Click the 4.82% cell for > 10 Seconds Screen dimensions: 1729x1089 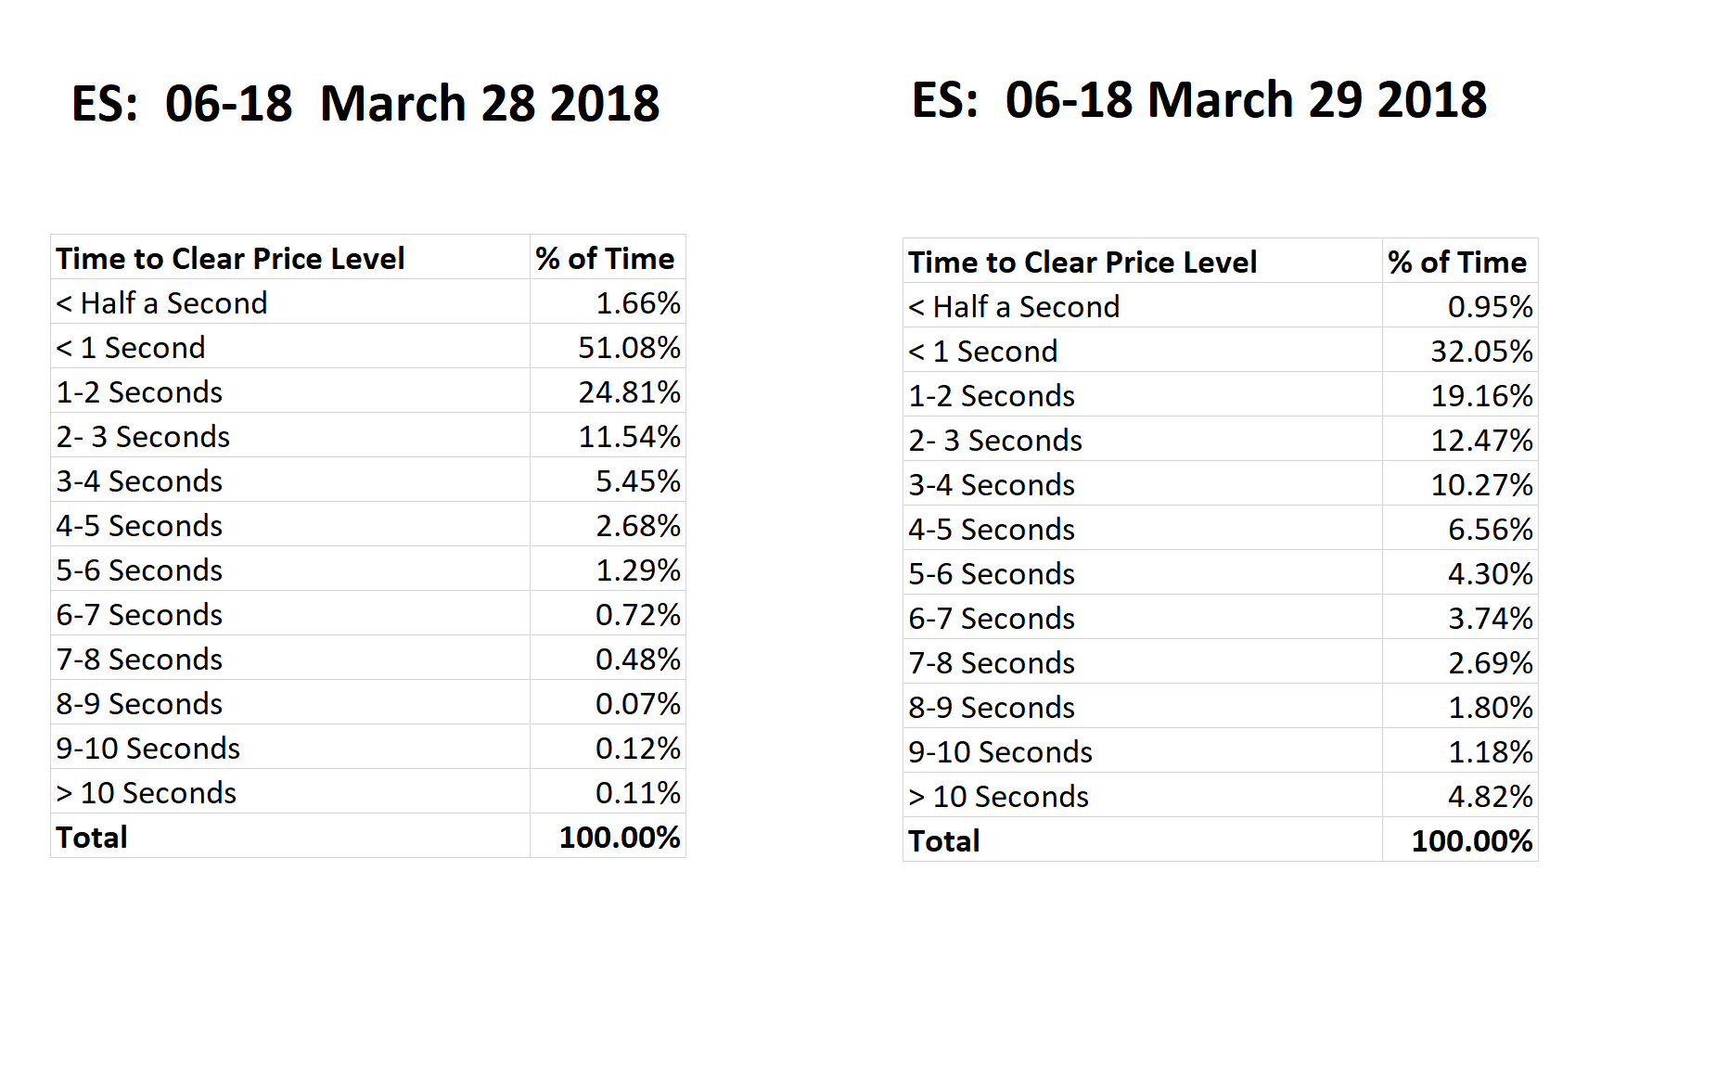point(1460,796)
